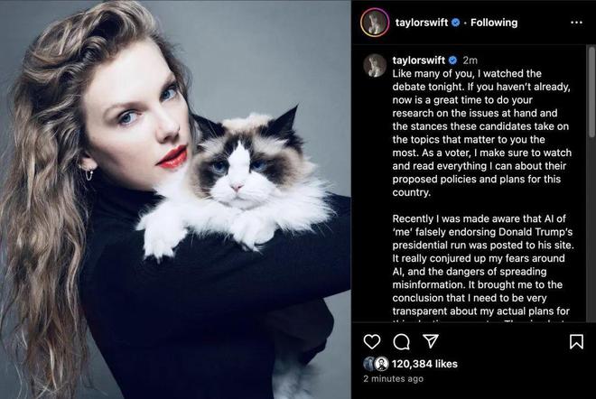Click the '2 minutes ago' post timestamp
The height and width of the screenshot is (399, 596).
coord(394,379)
